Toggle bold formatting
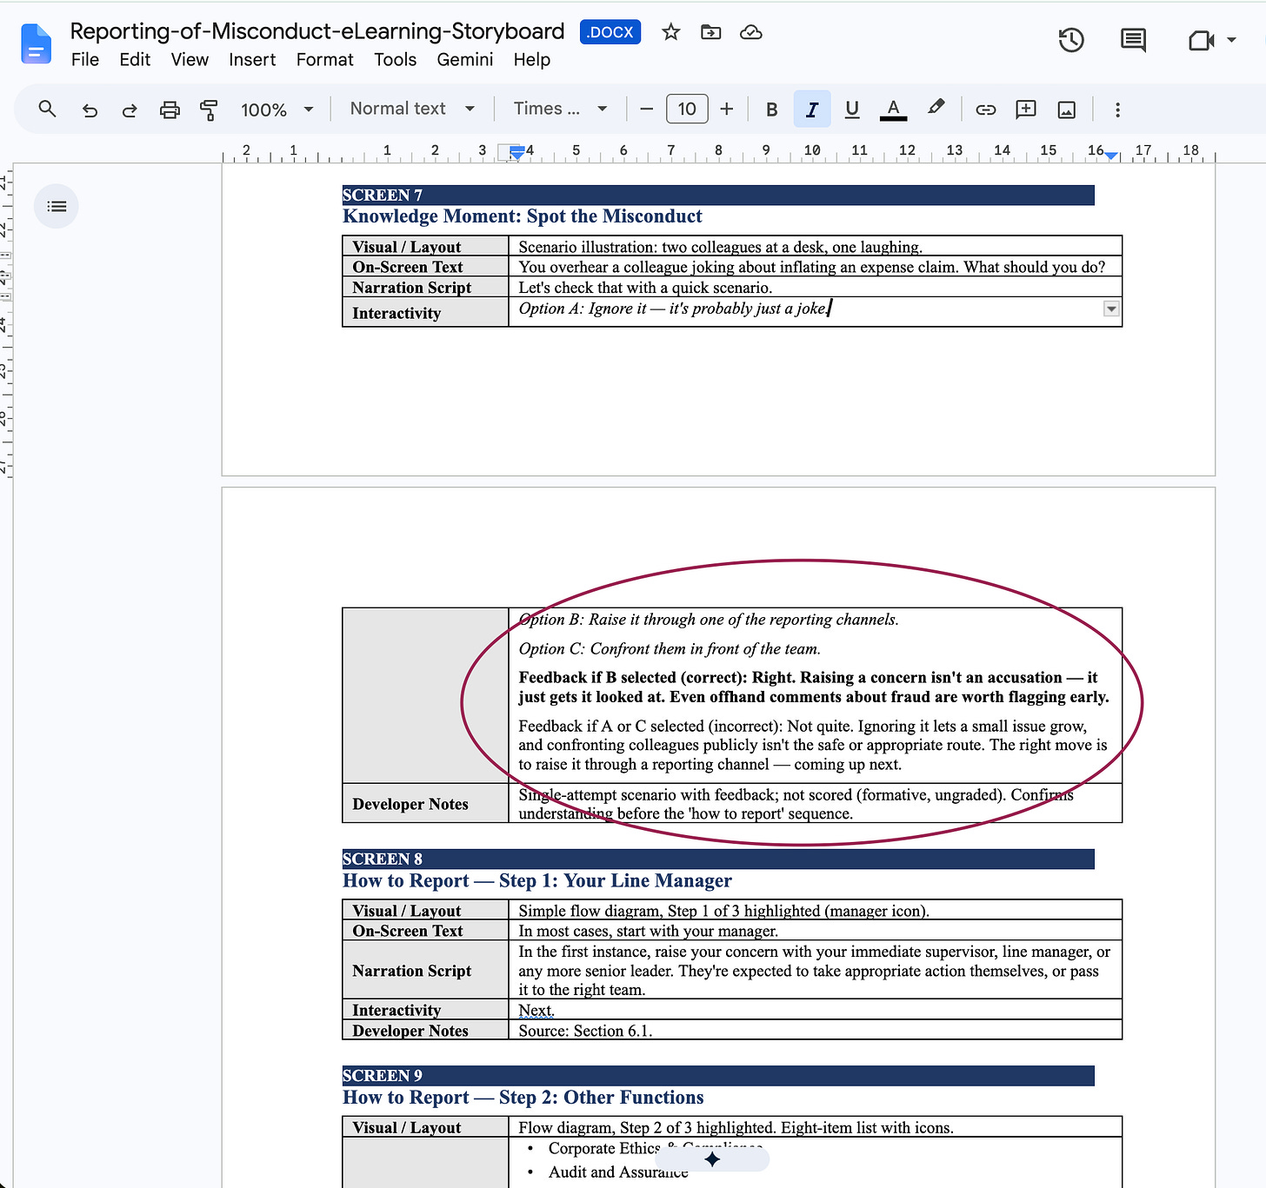This screenshot has width=1266, height=1188. (x=771, y=110)
